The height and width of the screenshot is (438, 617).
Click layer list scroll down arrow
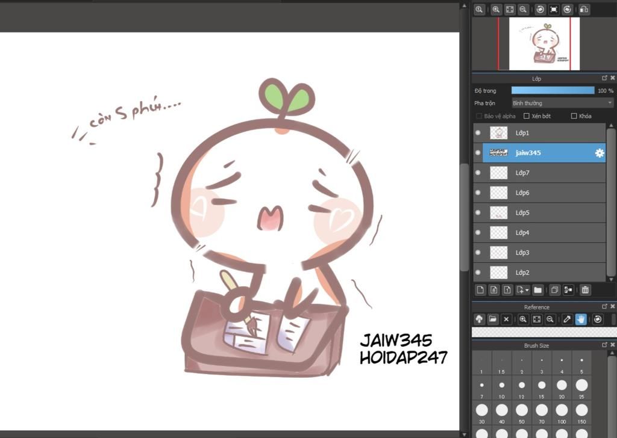coord(611,279)
